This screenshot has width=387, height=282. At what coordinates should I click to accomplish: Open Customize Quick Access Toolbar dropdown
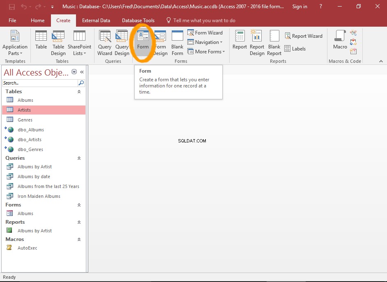pos(52,7)
